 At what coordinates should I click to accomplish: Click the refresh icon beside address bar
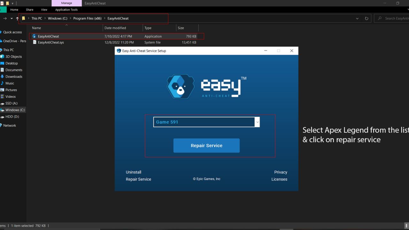[367, 19]
